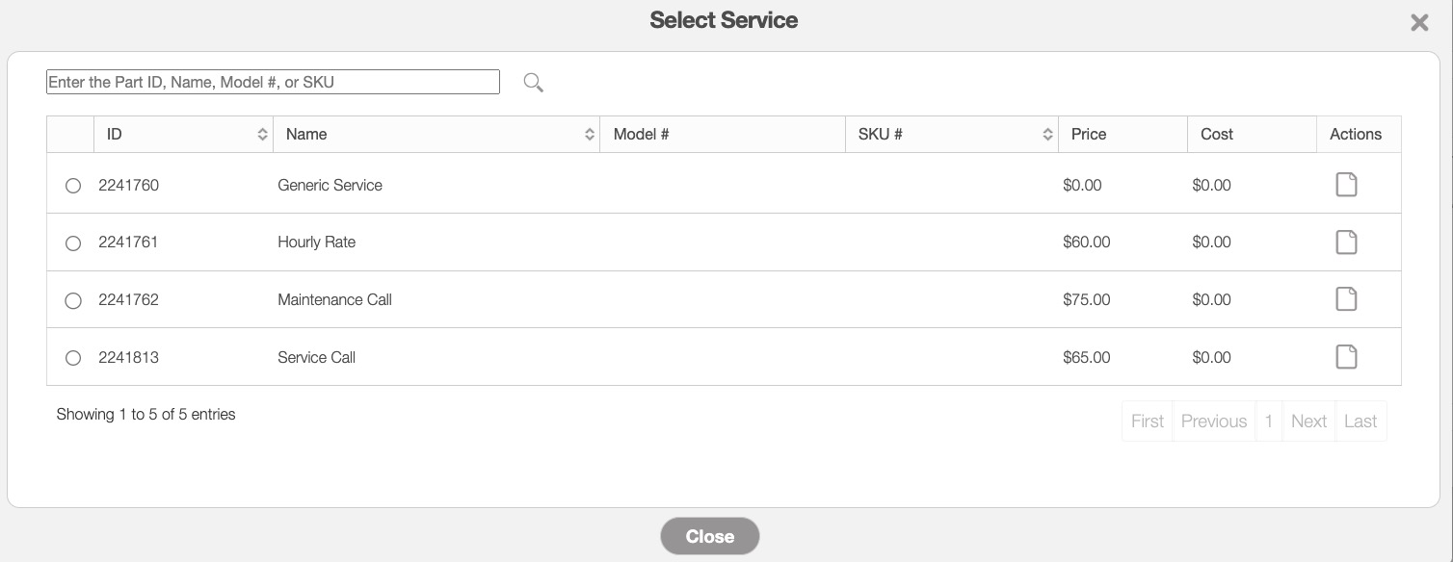The width and height of the screenshot is (1453, 562).
Task: Open document action for Service Call
Action: [1346, 357]
